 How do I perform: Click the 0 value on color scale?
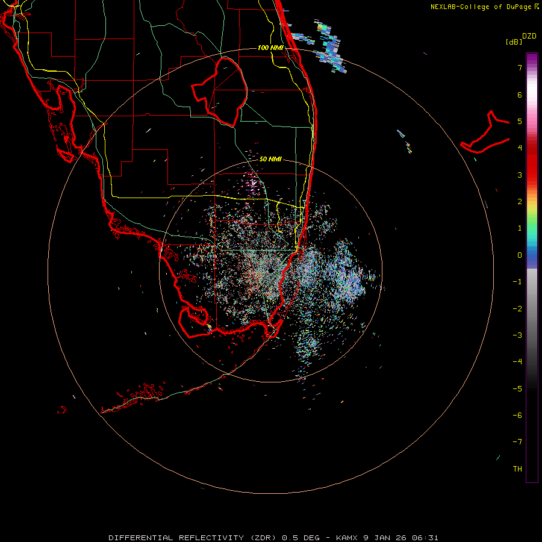(520, 255)
